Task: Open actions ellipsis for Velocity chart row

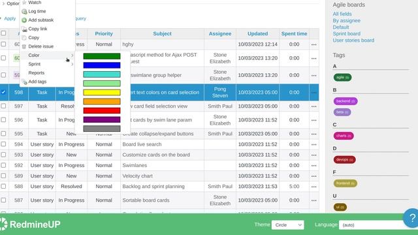Action: tap(313, 176)
